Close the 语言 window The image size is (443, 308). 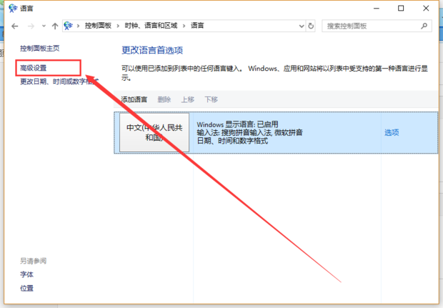(426, 9)
